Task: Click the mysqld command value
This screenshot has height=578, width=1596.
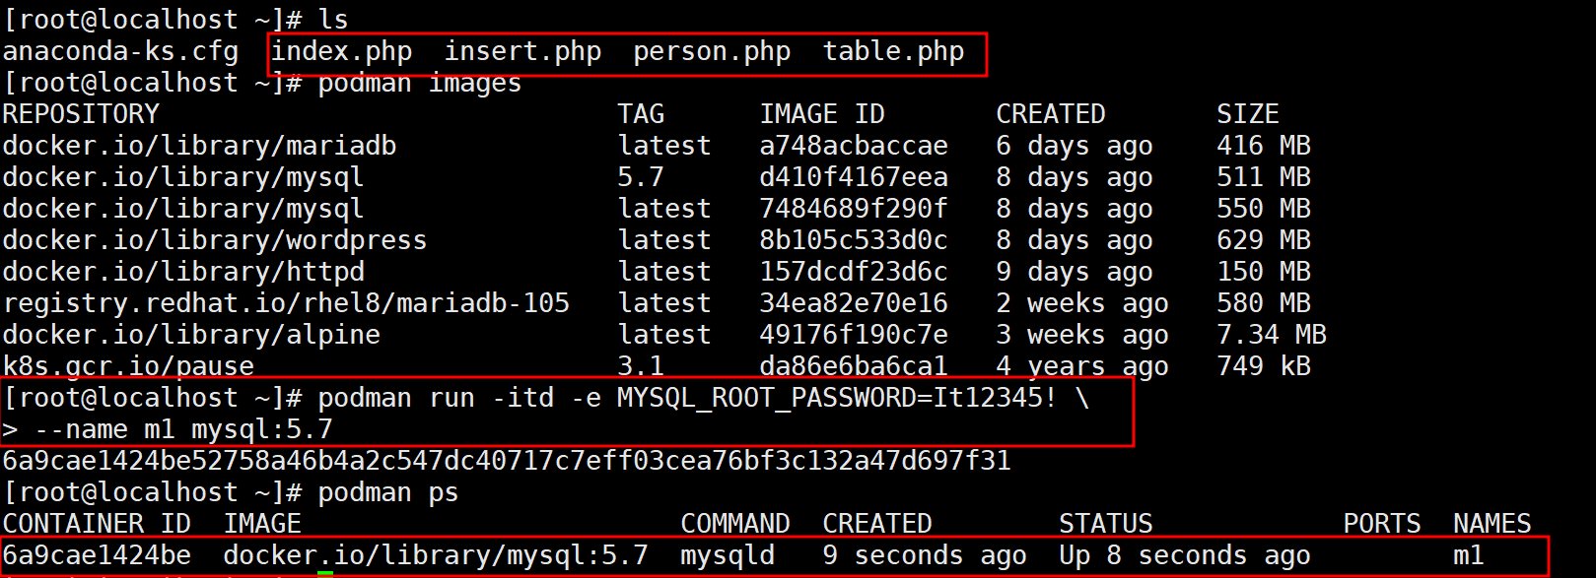Action: tap(728, 555)
